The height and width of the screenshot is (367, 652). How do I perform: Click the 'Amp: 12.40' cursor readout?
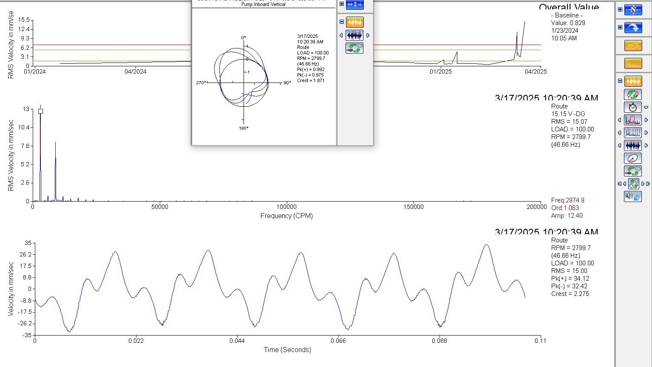567,216
